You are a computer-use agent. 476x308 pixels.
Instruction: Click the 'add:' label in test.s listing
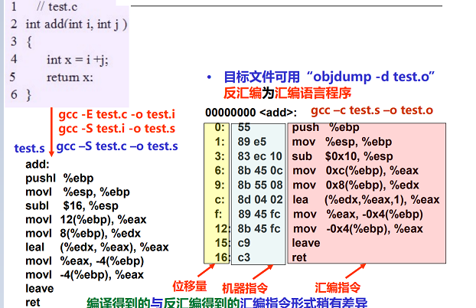click(x=37, y=165)
